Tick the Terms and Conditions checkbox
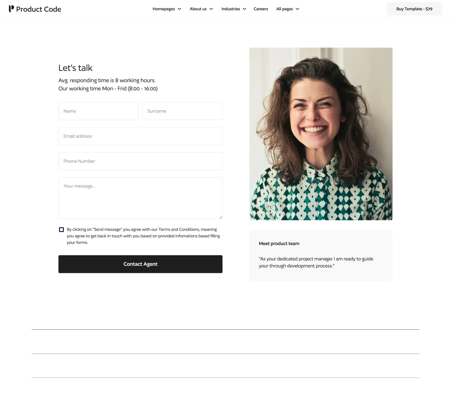451x394 pixels. point(61,230)
